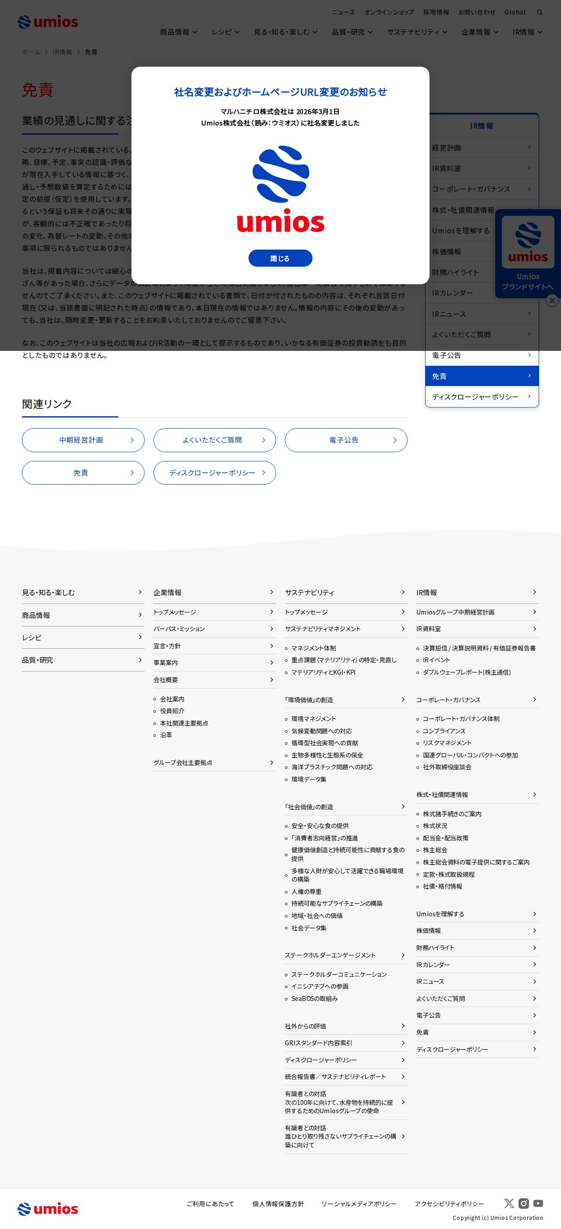Image resolution: width=561 pixels, height=1229 pixels.
Task: Select IRニュース in the IR sidebar
Action: point(482,314)
